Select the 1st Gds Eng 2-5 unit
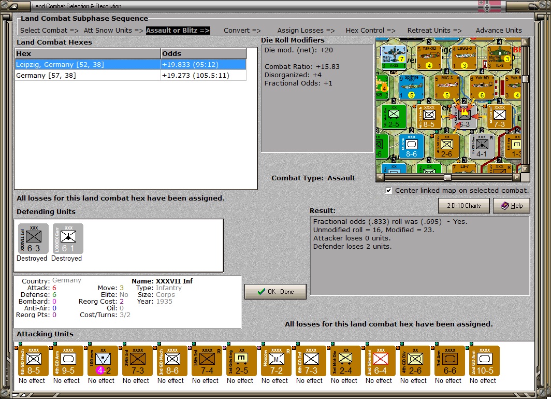Image resolution: width=551 pixels, height=399 pixels. pyautogui.click(x=242, y=361)
